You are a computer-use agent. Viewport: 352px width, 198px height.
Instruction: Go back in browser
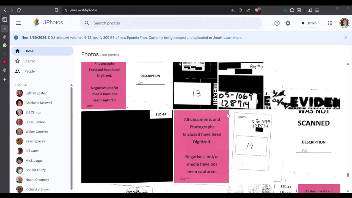pyautogui.click(x=5, y=10)
